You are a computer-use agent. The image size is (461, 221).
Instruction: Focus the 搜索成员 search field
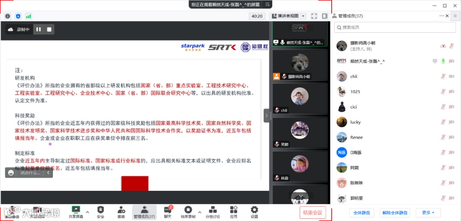(x=395, y=27)
